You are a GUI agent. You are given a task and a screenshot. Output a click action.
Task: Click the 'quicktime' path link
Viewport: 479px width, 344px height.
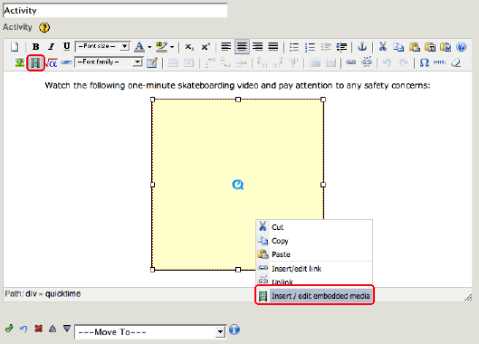pos(62,294)
